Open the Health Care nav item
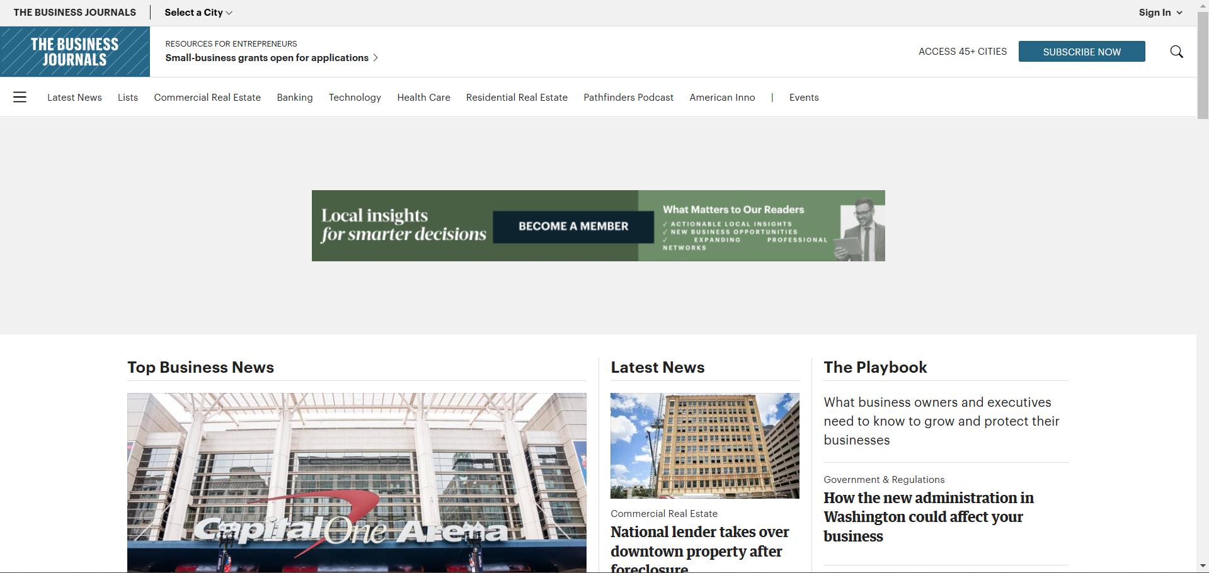The width and height of the screenshot is (1209, 573). pos(423,98)
